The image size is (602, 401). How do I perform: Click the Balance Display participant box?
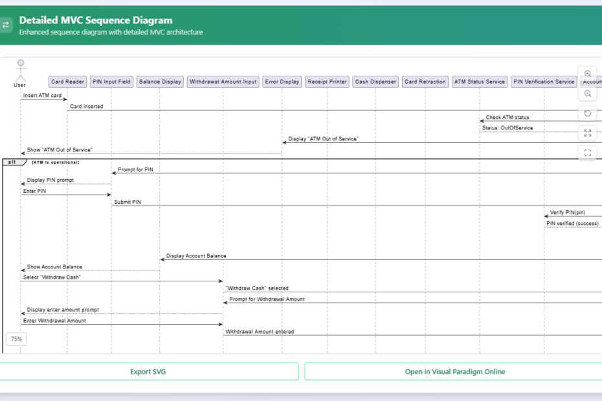tap(160, 81)
